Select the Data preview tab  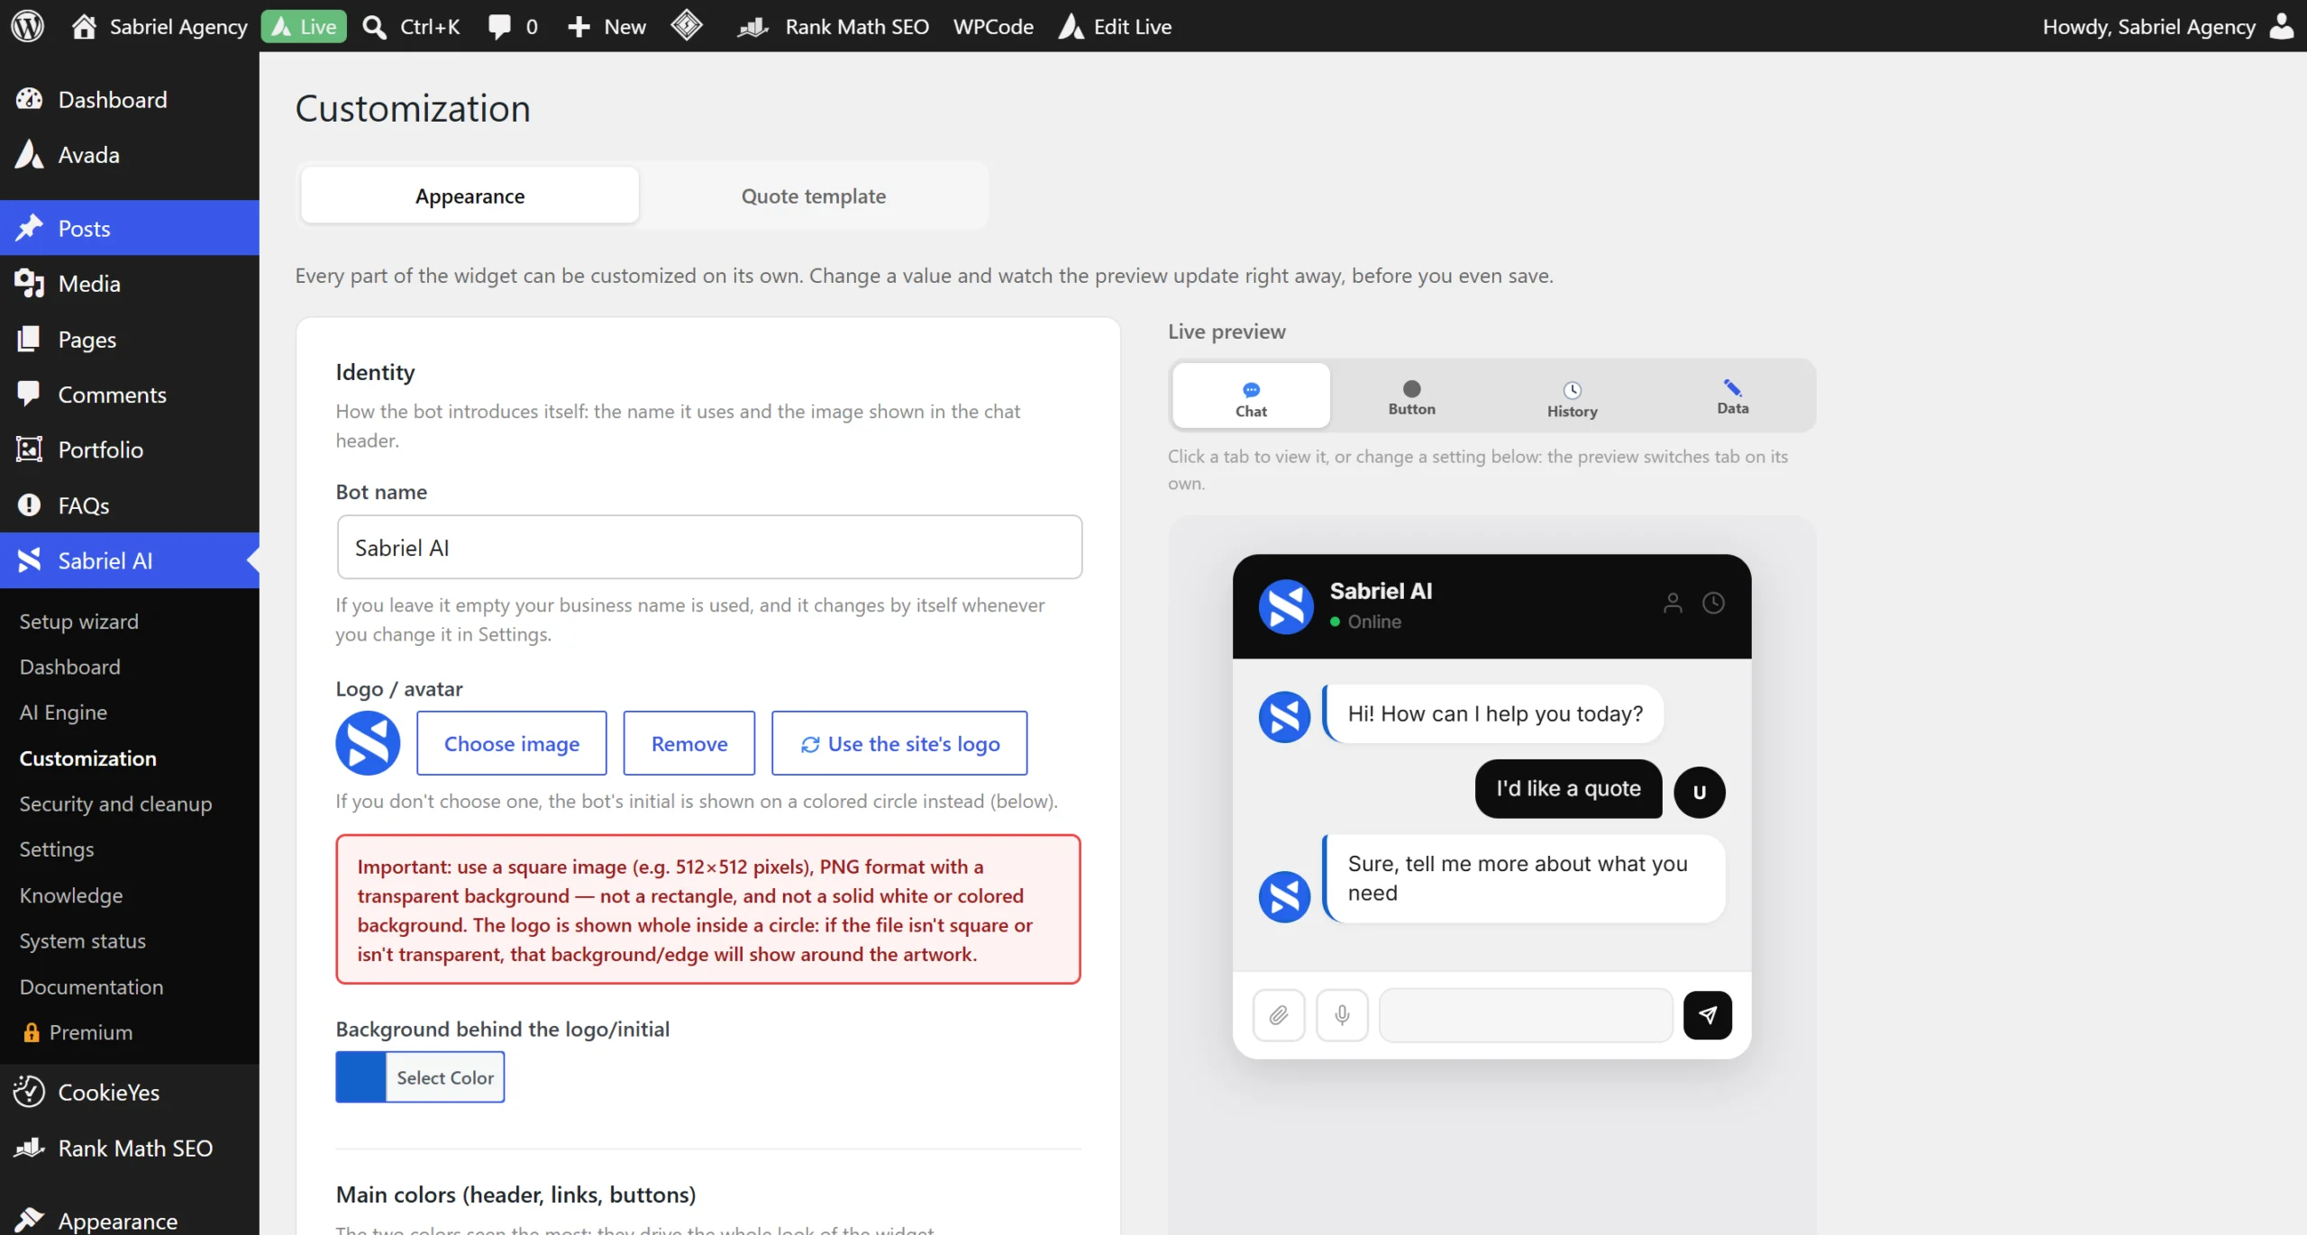tap(1732, 396)
